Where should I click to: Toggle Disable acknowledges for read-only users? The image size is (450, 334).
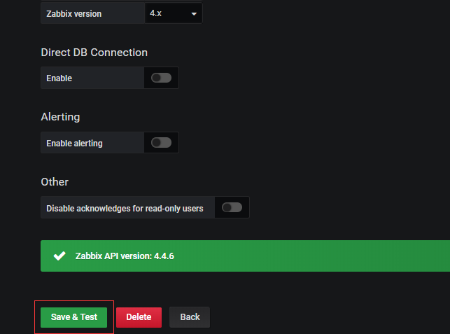coord(232,207)
